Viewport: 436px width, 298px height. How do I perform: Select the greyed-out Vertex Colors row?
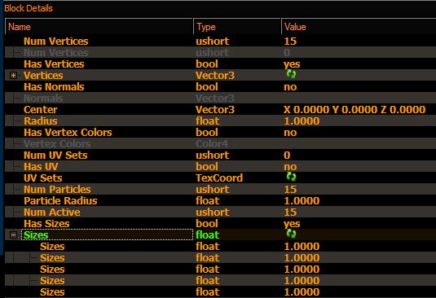coord(220,143)
